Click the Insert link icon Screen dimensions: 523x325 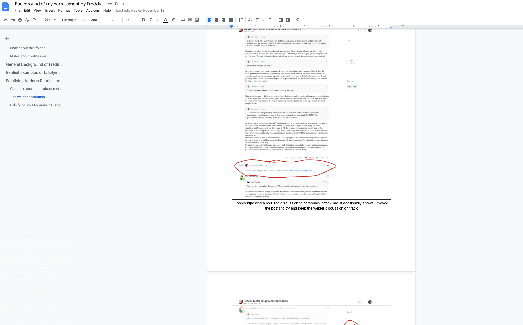183,20
